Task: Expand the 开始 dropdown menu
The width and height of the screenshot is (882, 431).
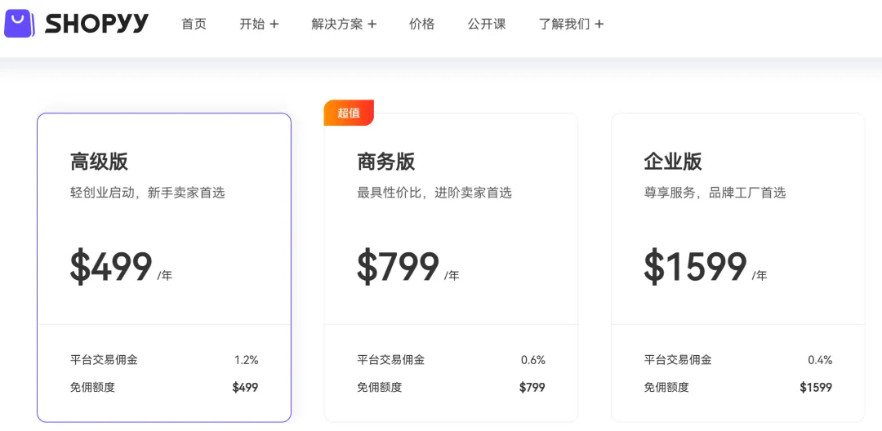Action: coord(259,24)
